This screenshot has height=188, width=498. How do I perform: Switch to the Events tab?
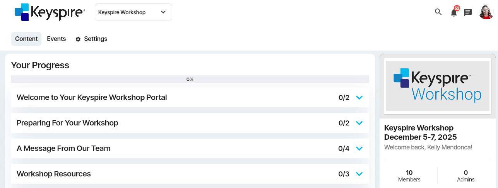pyautogui.click(x=56, y=39)
